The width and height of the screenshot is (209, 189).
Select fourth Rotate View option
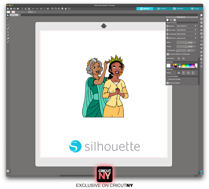coord(193,73)
